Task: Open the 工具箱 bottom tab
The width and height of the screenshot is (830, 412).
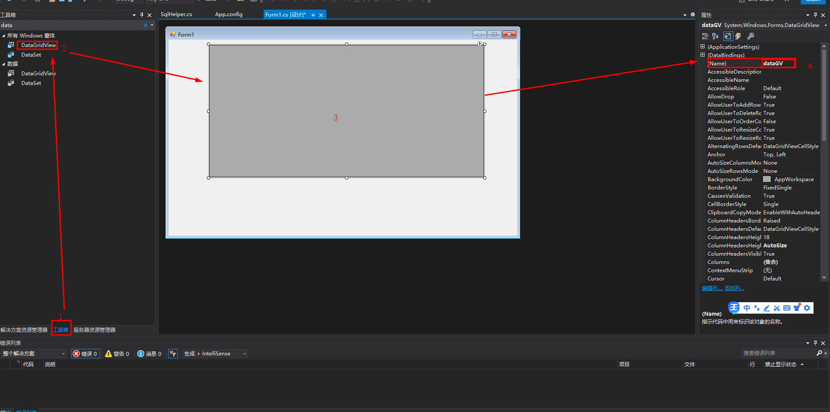Action: 61,330
